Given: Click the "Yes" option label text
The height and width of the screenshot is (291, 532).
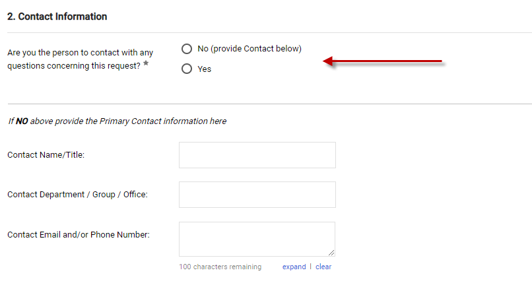Looking at the screenshot, I should click(x=204, y=69).
